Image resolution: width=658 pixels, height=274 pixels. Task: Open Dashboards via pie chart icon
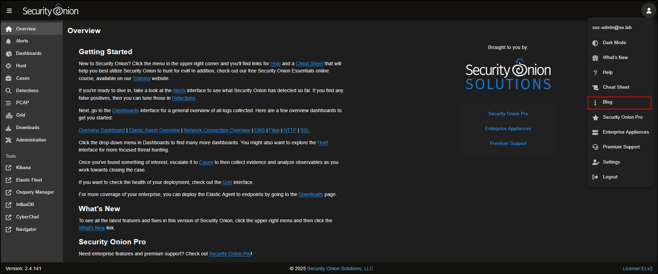tap(9, 53)
